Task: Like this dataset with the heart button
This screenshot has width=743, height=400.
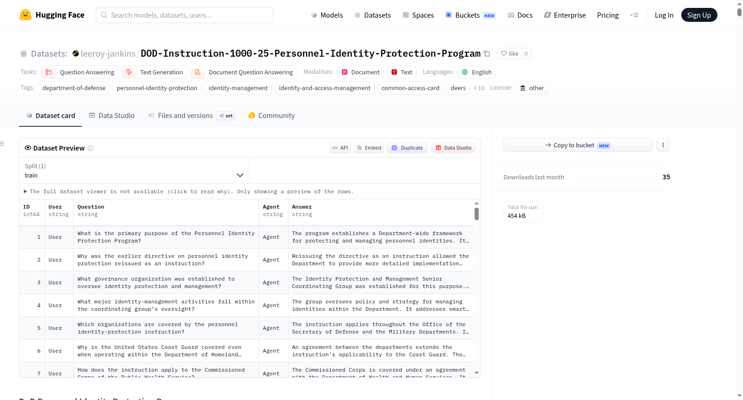Action: click(x=509, y=53)
